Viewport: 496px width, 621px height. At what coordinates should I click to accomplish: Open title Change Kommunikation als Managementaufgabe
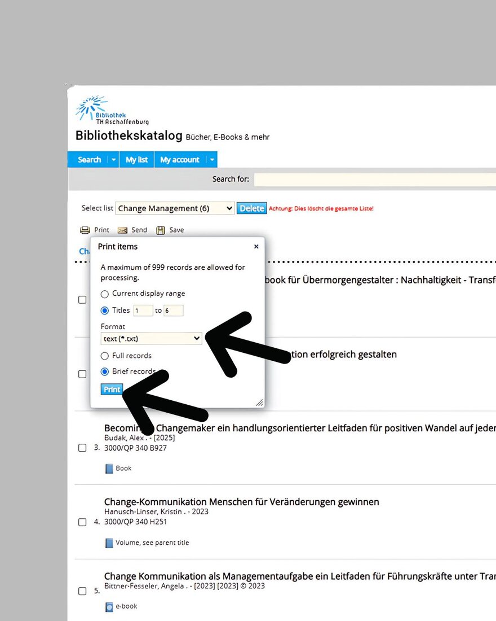[300, 576]
